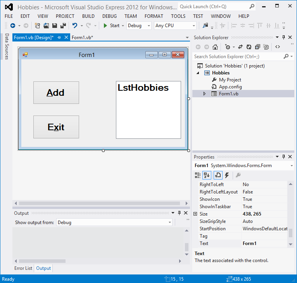Image resolution: width=297 pixels, height=283 pixels.
Task: Click the Find in Files toolbar icon
Action: 205,25
